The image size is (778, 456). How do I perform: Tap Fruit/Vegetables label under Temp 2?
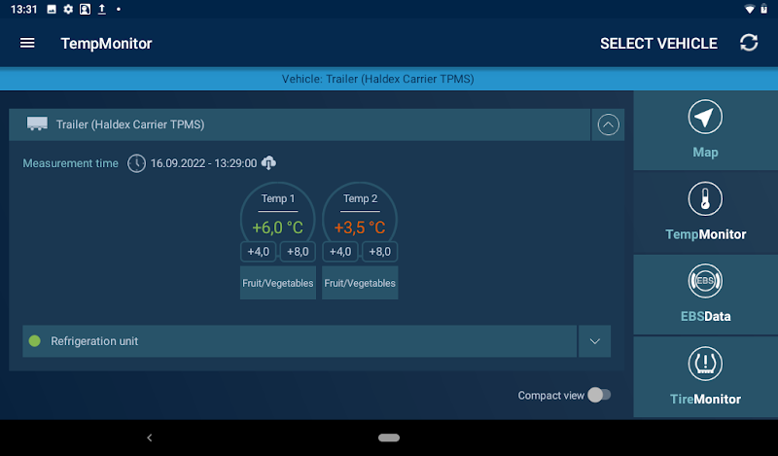pyautogui.click(x=360, y=283)
